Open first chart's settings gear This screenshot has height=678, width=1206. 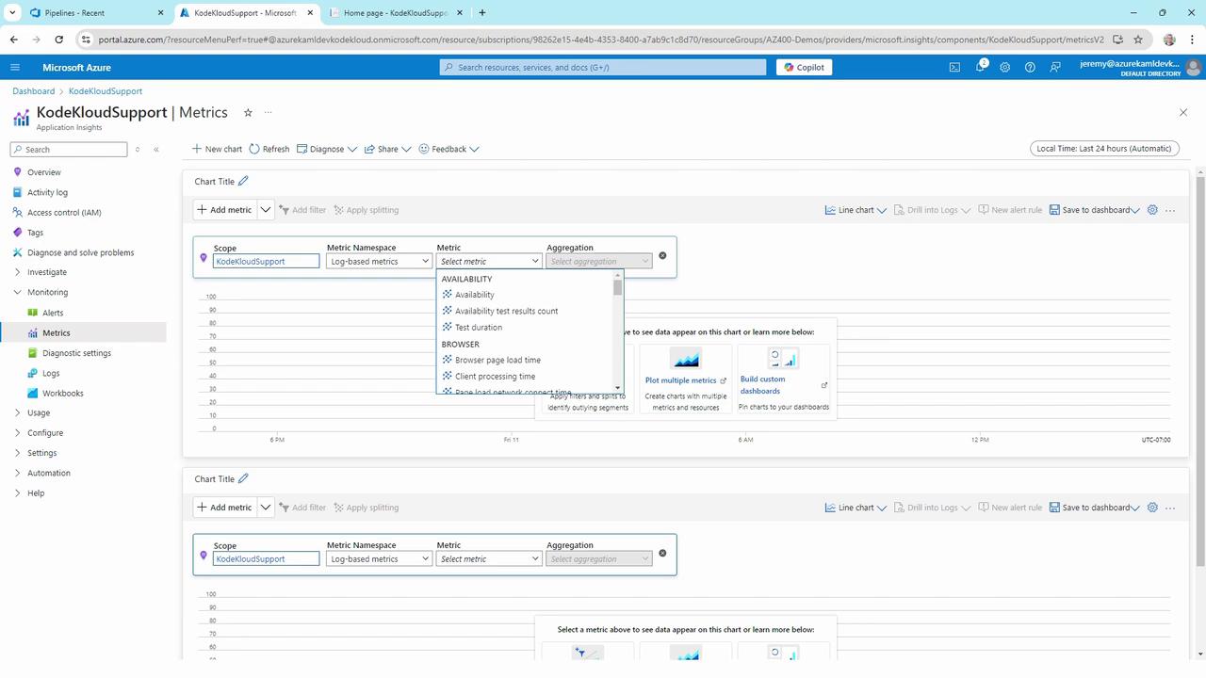(x=1151, y=210)
